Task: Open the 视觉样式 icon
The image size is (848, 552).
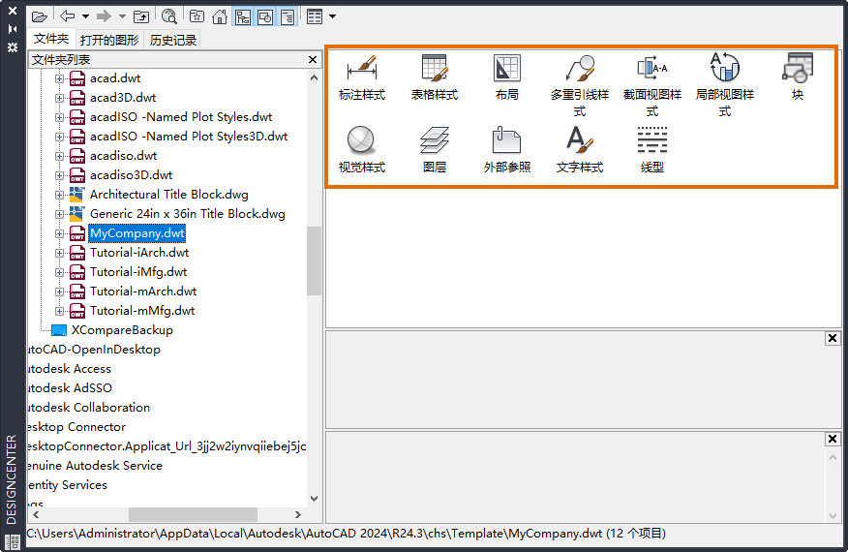Action: click(x=362, y=150)
